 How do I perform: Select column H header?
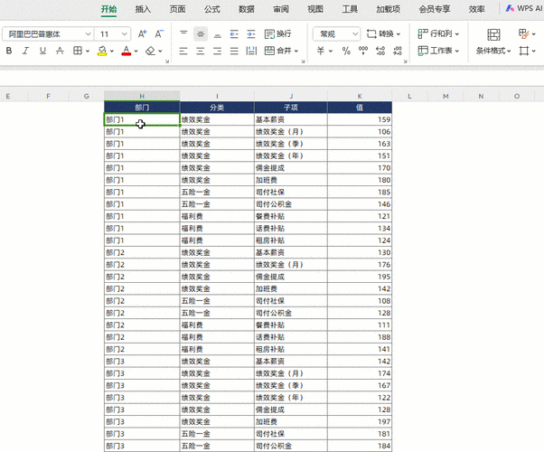pyautogui.click(x=142, y=96)
